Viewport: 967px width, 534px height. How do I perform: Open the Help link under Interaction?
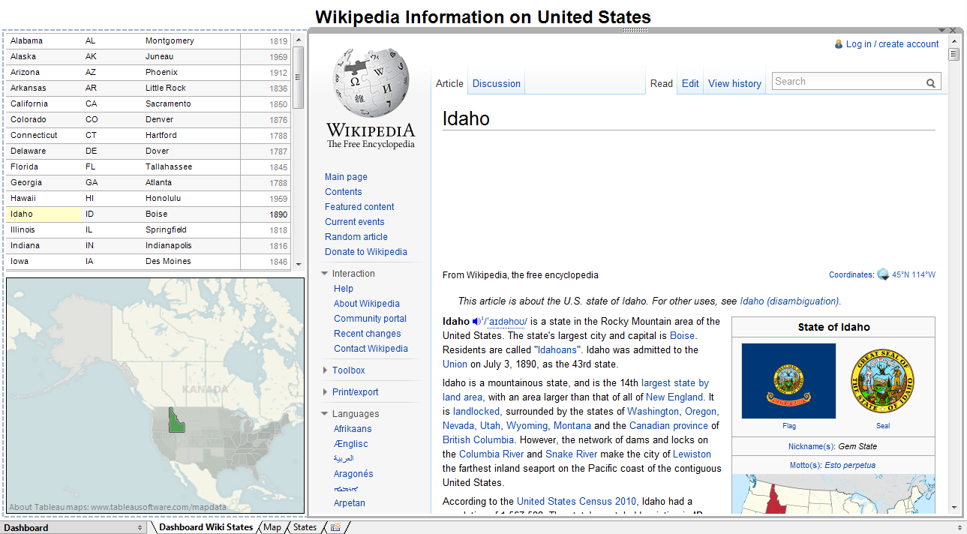tap(344, 289)
